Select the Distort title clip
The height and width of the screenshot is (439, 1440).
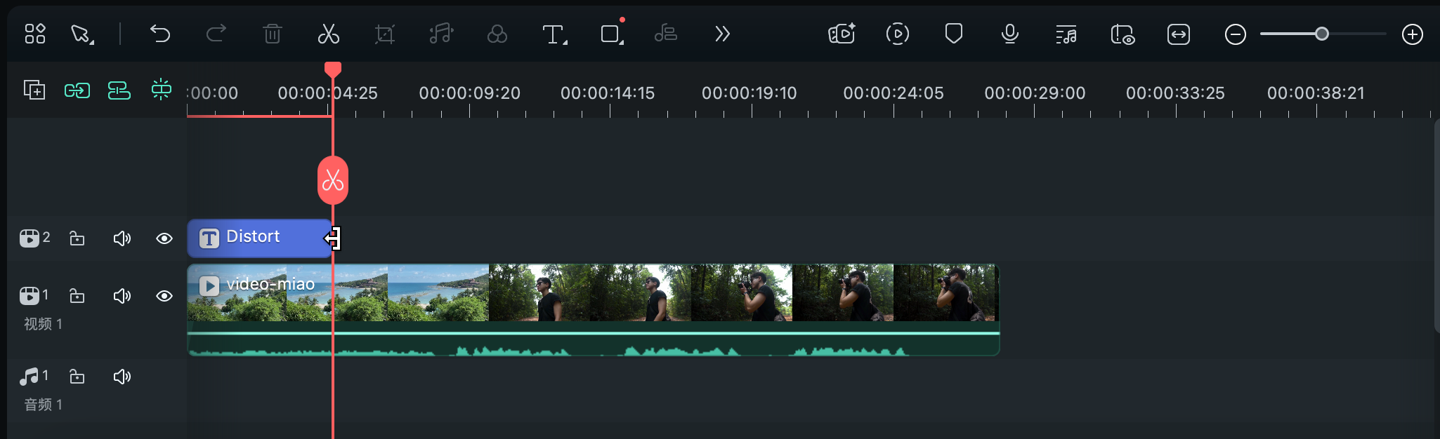[258, 238]
